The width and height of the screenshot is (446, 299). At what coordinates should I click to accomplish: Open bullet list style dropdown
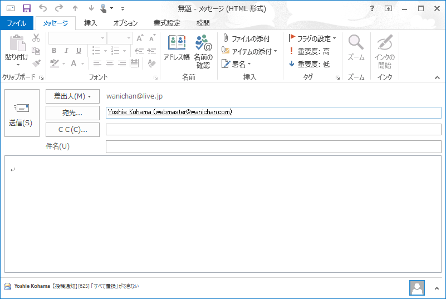(105, 51)
